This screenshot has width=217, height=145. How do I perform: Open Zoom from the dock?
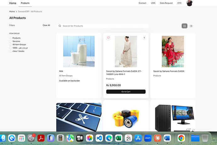148,138
